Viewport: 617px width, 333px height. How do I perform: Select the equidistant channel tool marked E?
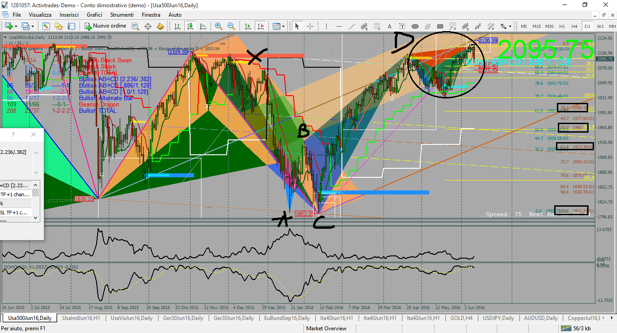364,26
